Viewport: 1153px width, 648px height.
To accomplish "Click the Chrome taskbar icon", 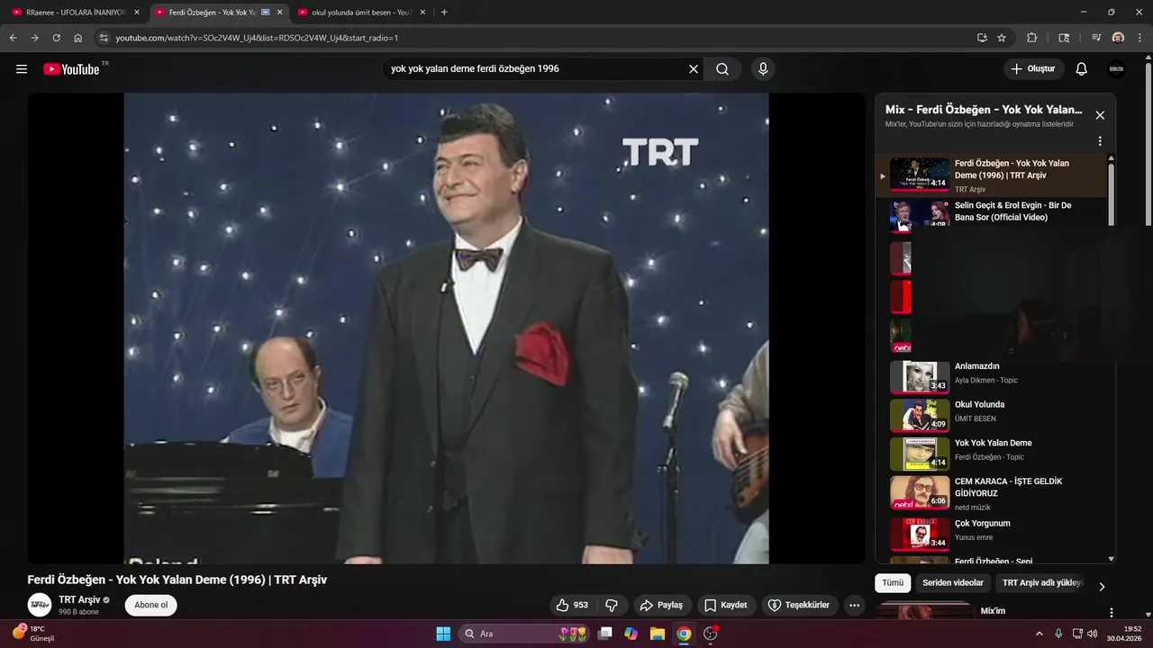I will point(684,634).
